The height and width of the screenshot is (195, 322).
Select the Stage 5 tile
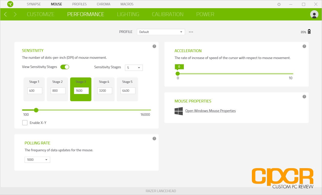click(x=127, y=89)
